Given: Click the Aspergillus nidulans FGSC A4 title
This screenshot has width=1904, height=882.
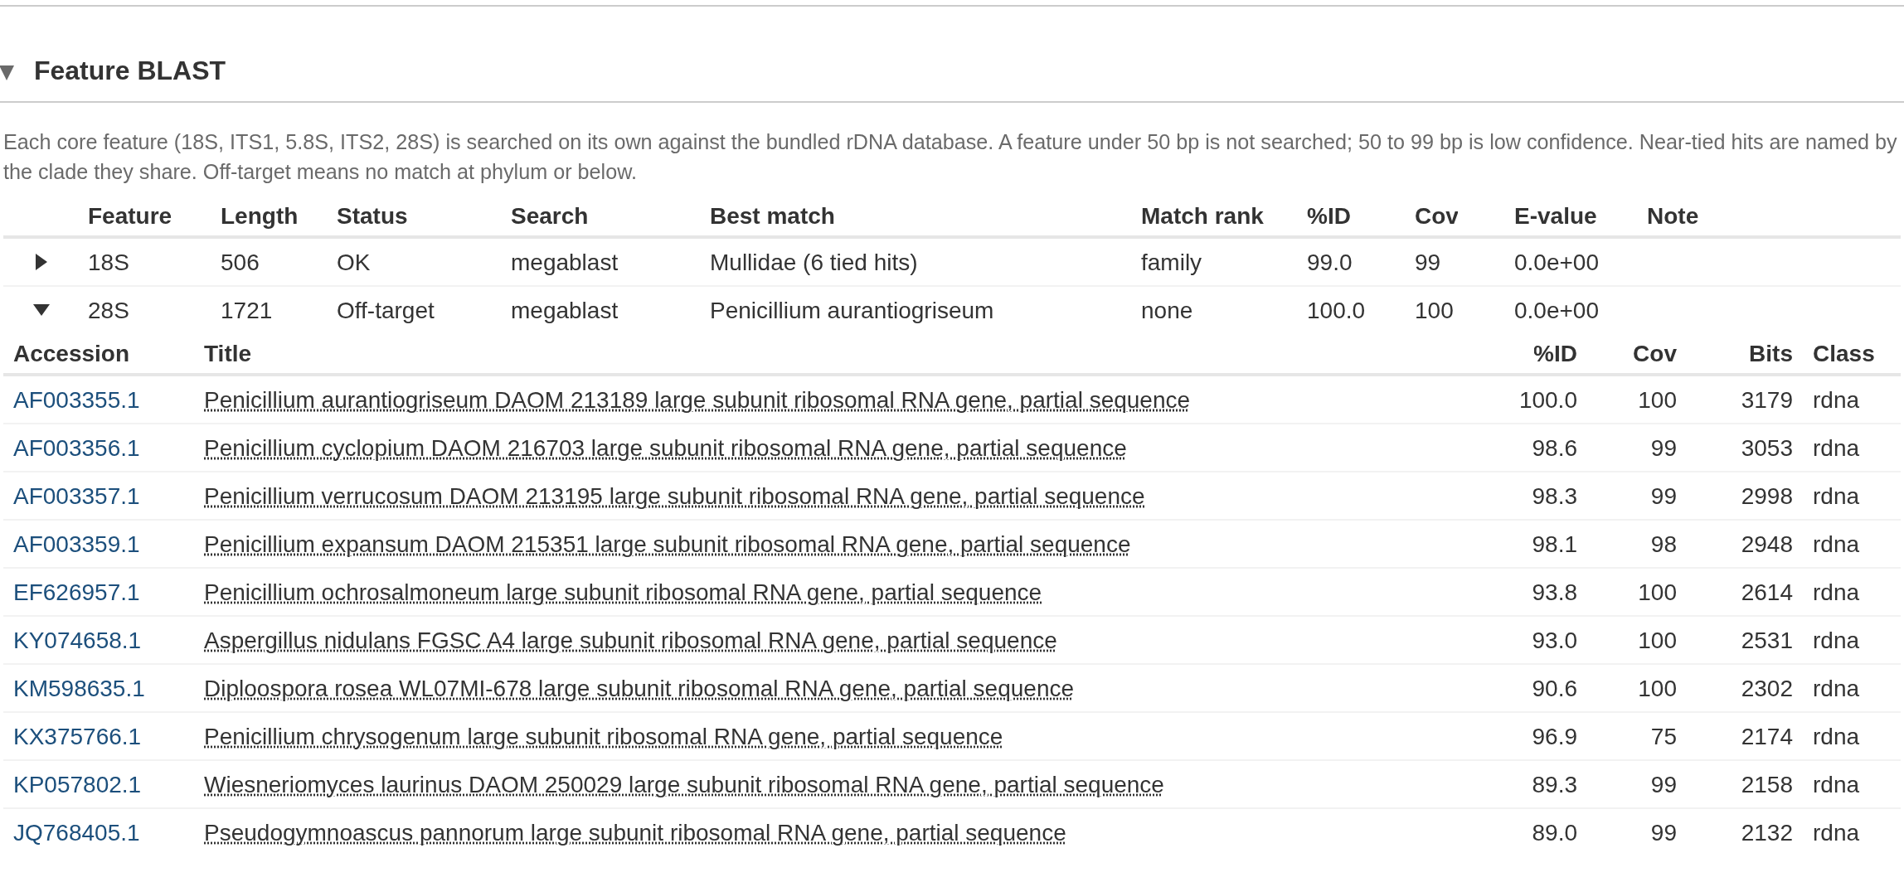Looking at the screenshot, I should 630,641.
